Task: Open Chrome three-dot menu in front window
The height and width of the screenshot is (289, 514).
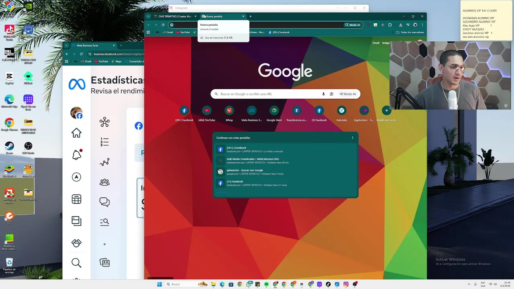Action: [422, 25]
